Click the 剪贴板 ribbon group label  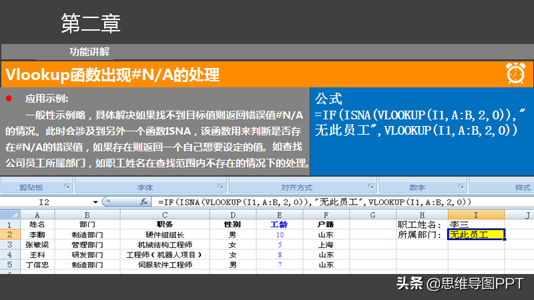pyautogui.click(x=31, y=187)
